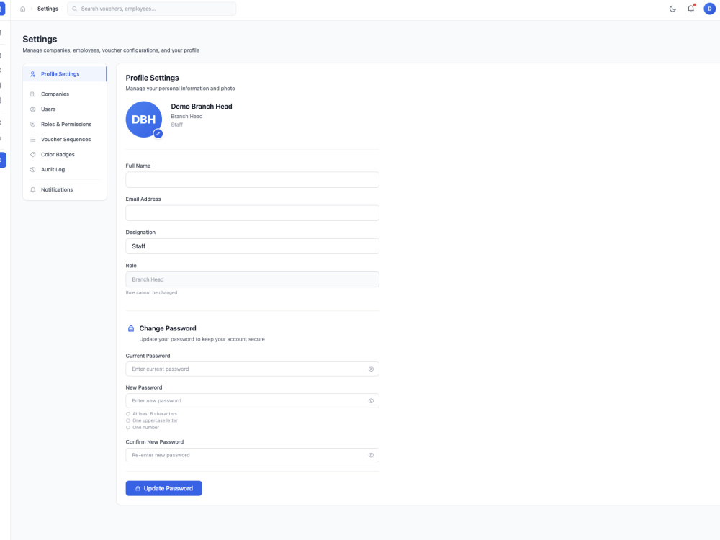Click the Change Password heading
Viewport: 720px width, 540px height.
pos(168,329)
